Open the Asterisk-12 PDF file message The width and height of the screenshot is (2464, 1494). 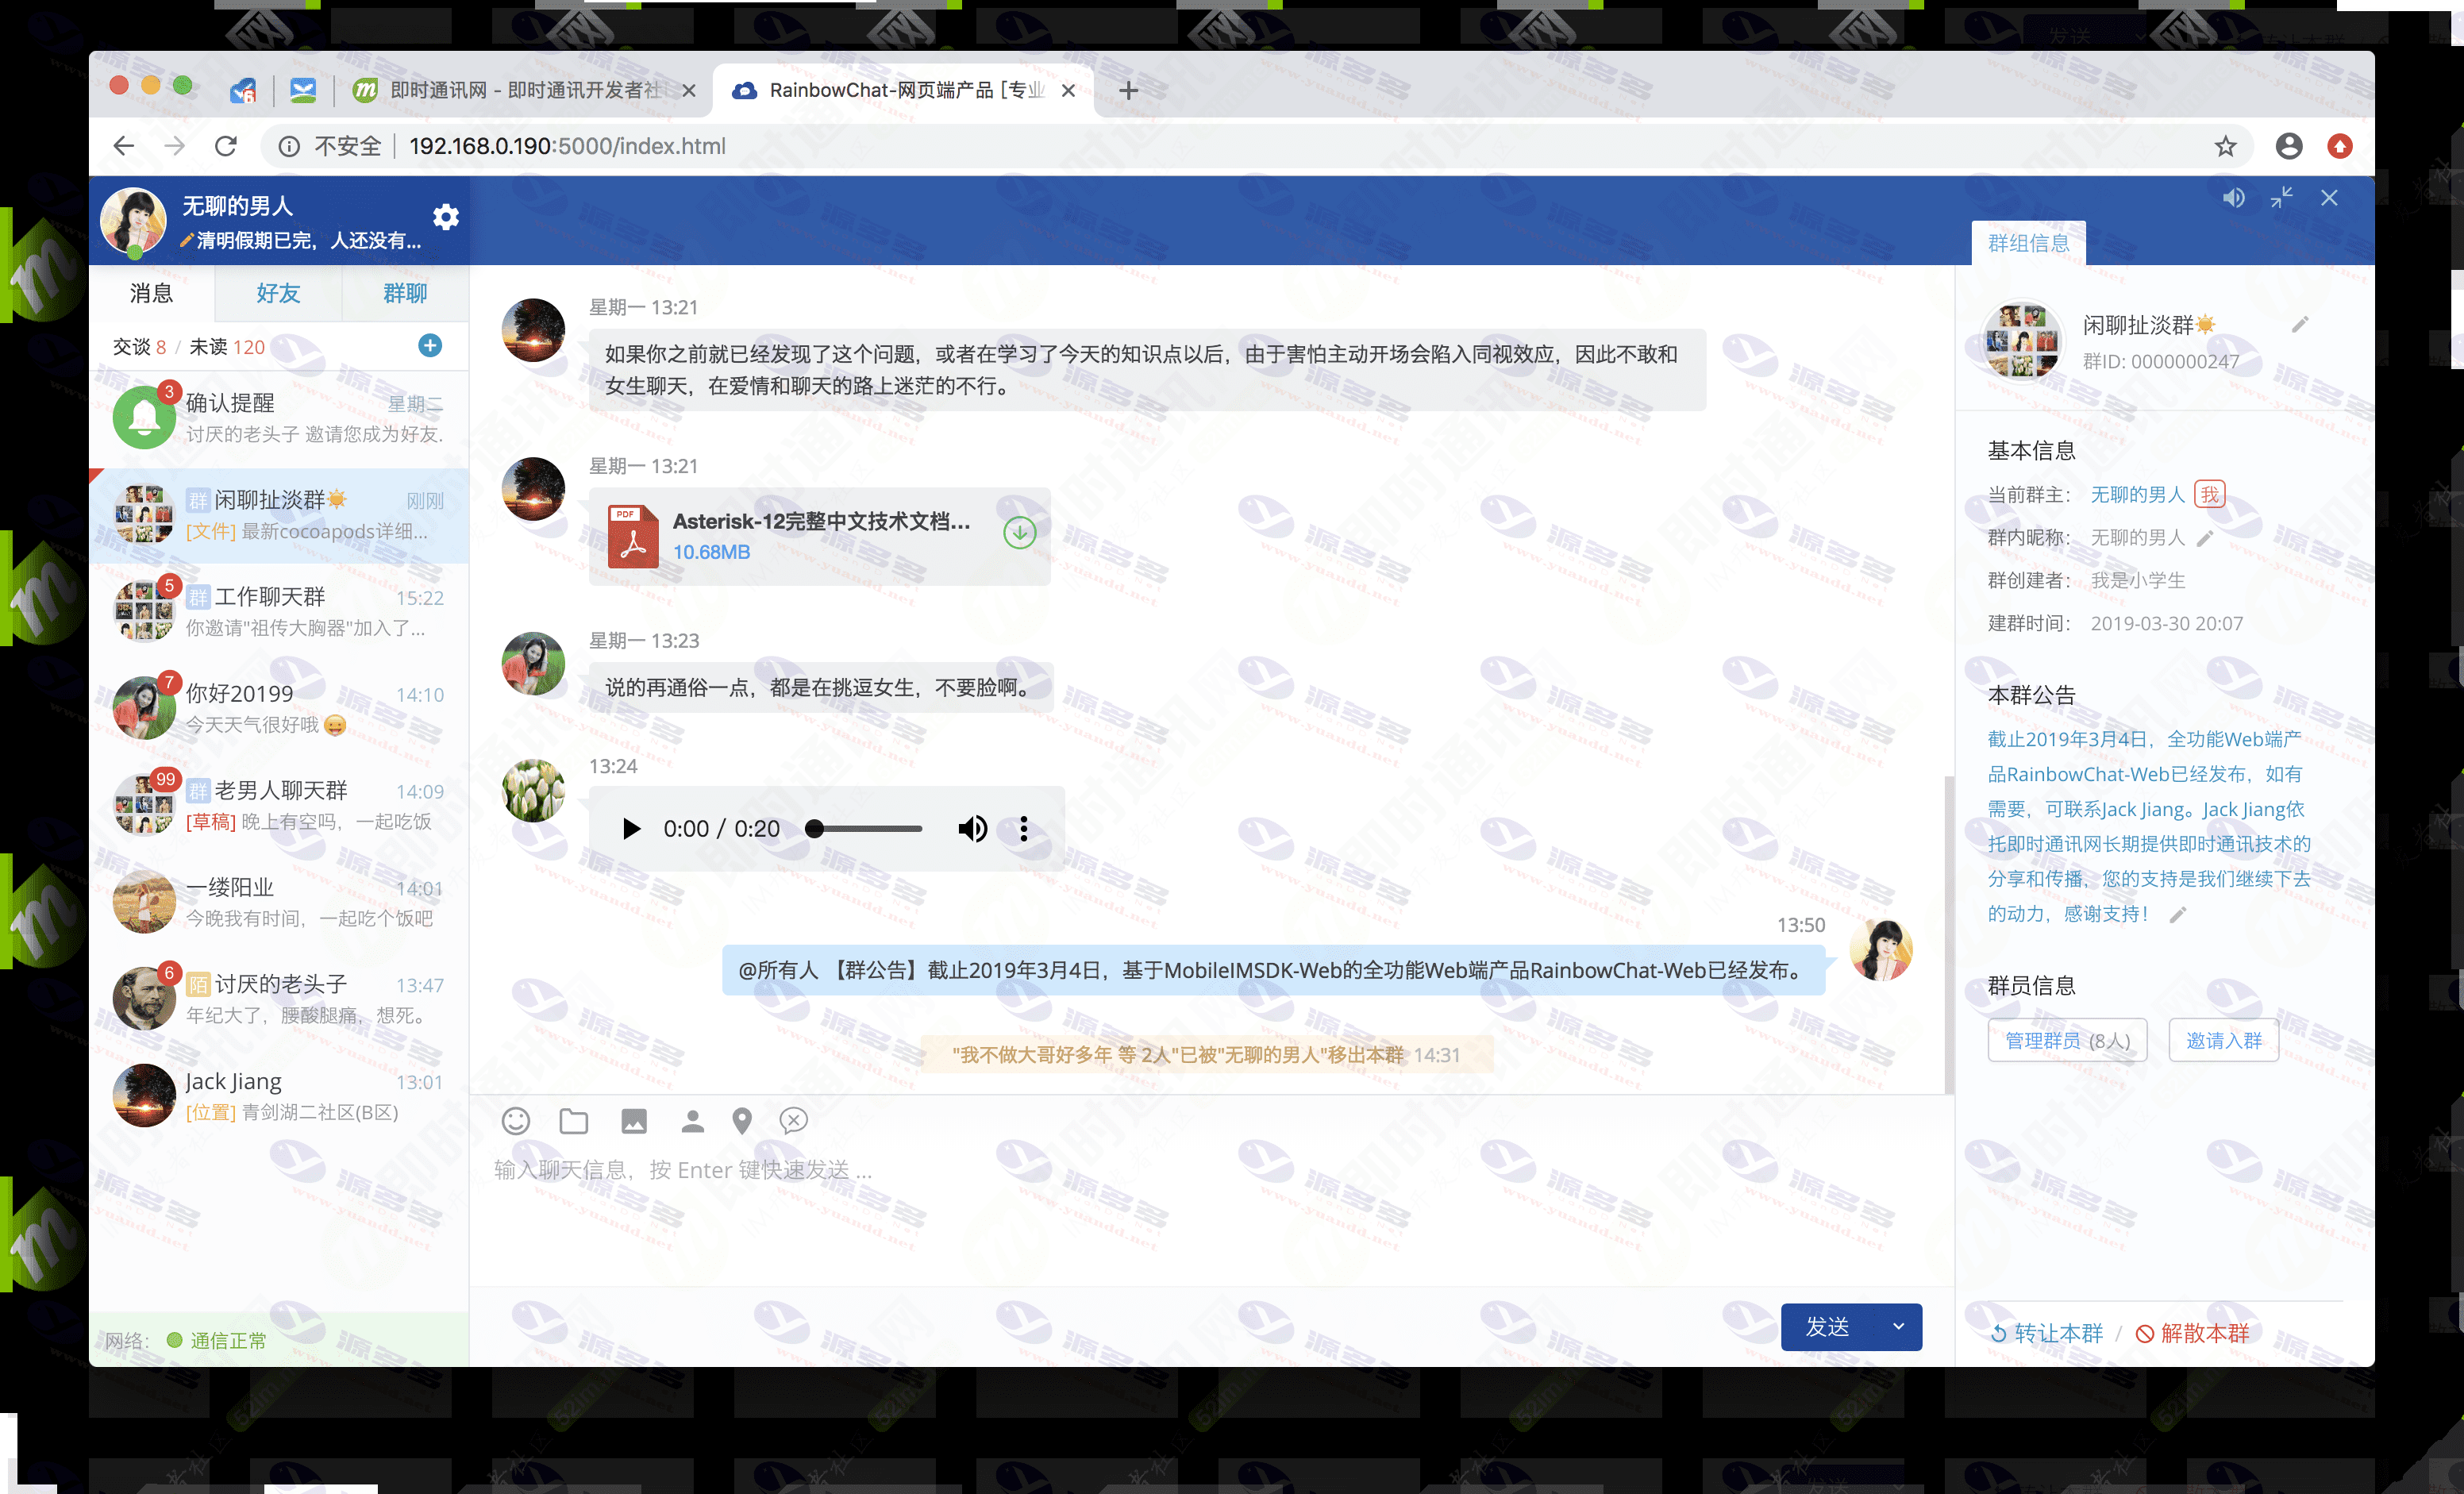[x=819, y=536]
